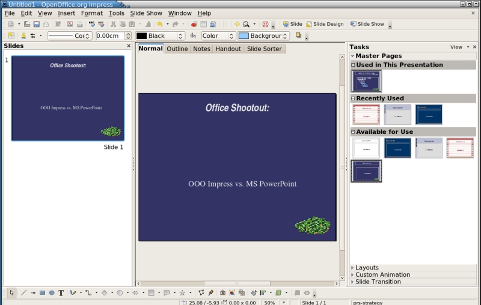Switch to the Slide Sorter tab
The image size is (481, 305).
point(265,49)
